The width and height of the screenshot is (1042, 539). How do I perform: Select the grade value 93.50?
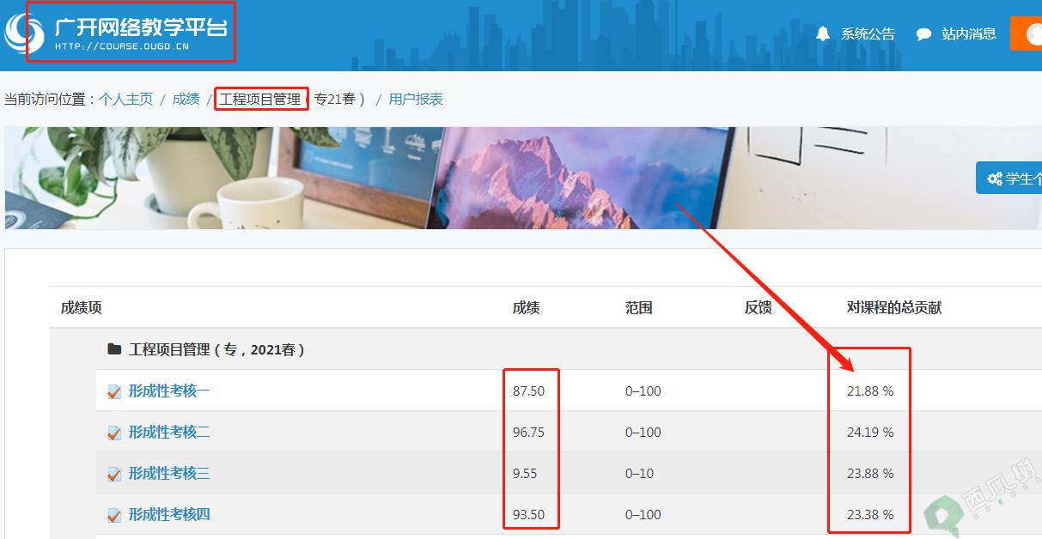tap(528, 514)
